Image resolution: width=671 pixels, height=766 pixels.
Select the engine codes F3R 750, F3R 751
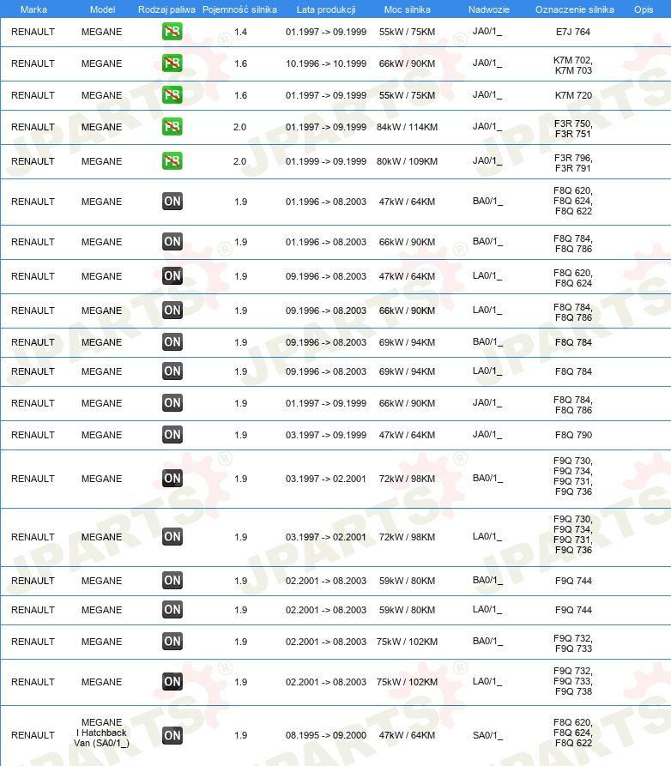(x=573, y=129)
